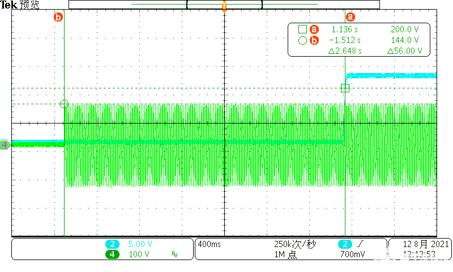This screenshot has height=272, width=453.
Task: Click the red a badge in readout box
Action: click(314, 29)
